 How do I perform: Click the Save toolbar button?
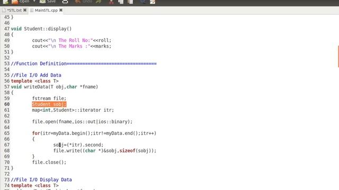[x=48, y=2]
